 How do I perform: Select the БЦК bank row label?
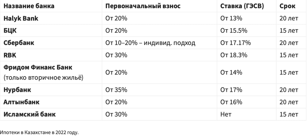tap(10, 31)
